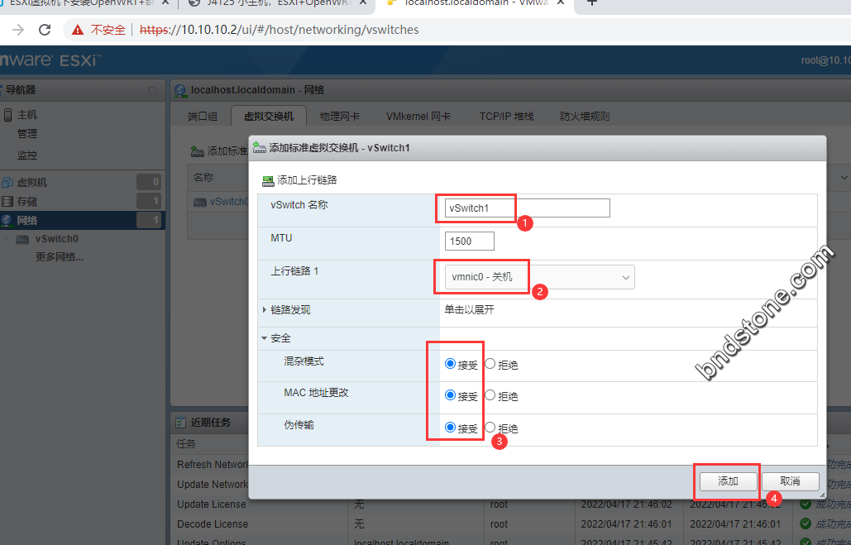This screenshot has width=851, height=545.
Task: Click the dialog title switch icon
Action: tap(260, 148)
